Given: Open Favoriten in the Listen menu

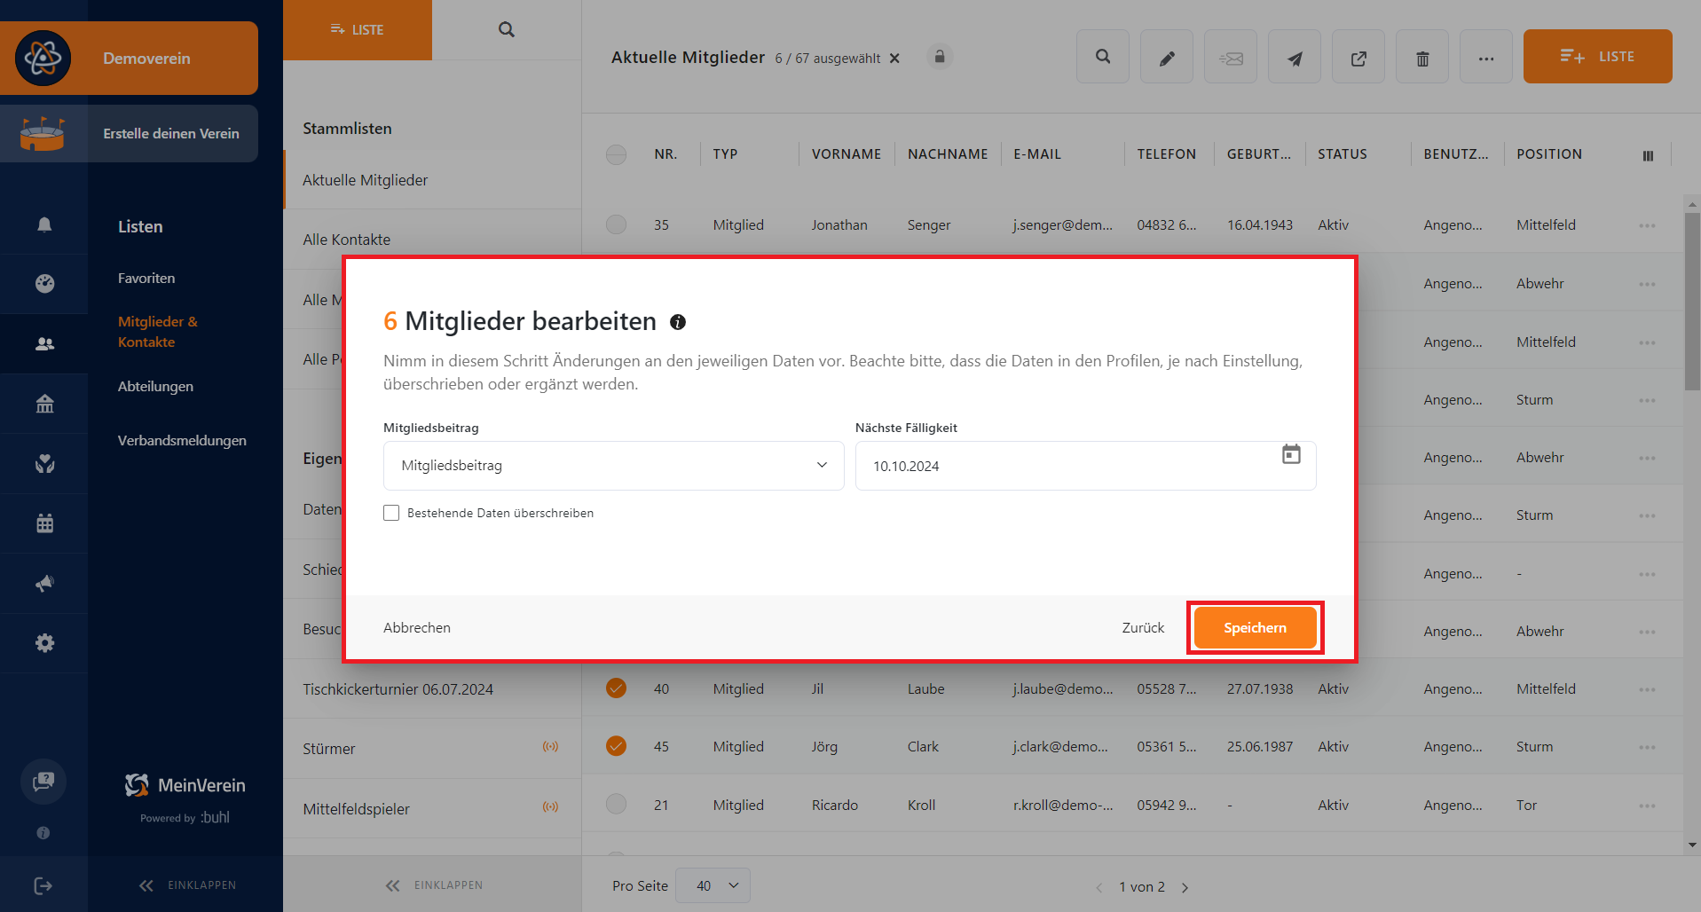Looking at the screenshot, I should 146,278.
